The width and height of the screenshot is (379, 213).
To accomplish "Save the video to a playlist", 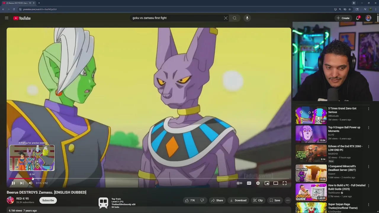I will [x=275, y=200].
